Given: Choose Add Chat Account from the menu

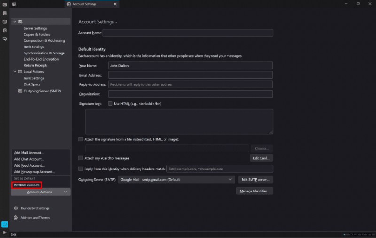Looking at the screenshot, I should pos(29,159).
